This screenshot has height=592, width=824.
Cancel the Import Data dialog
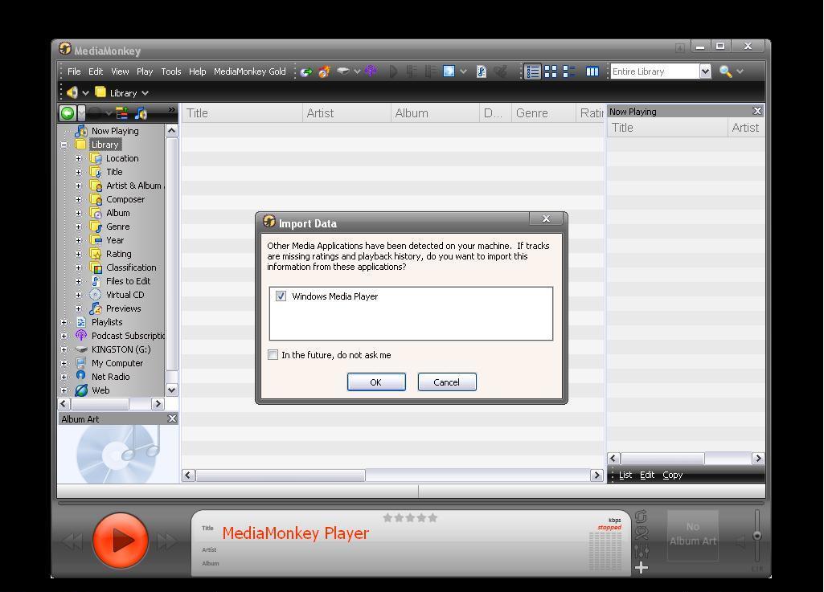pyautogui.click(x=446, y=382)
